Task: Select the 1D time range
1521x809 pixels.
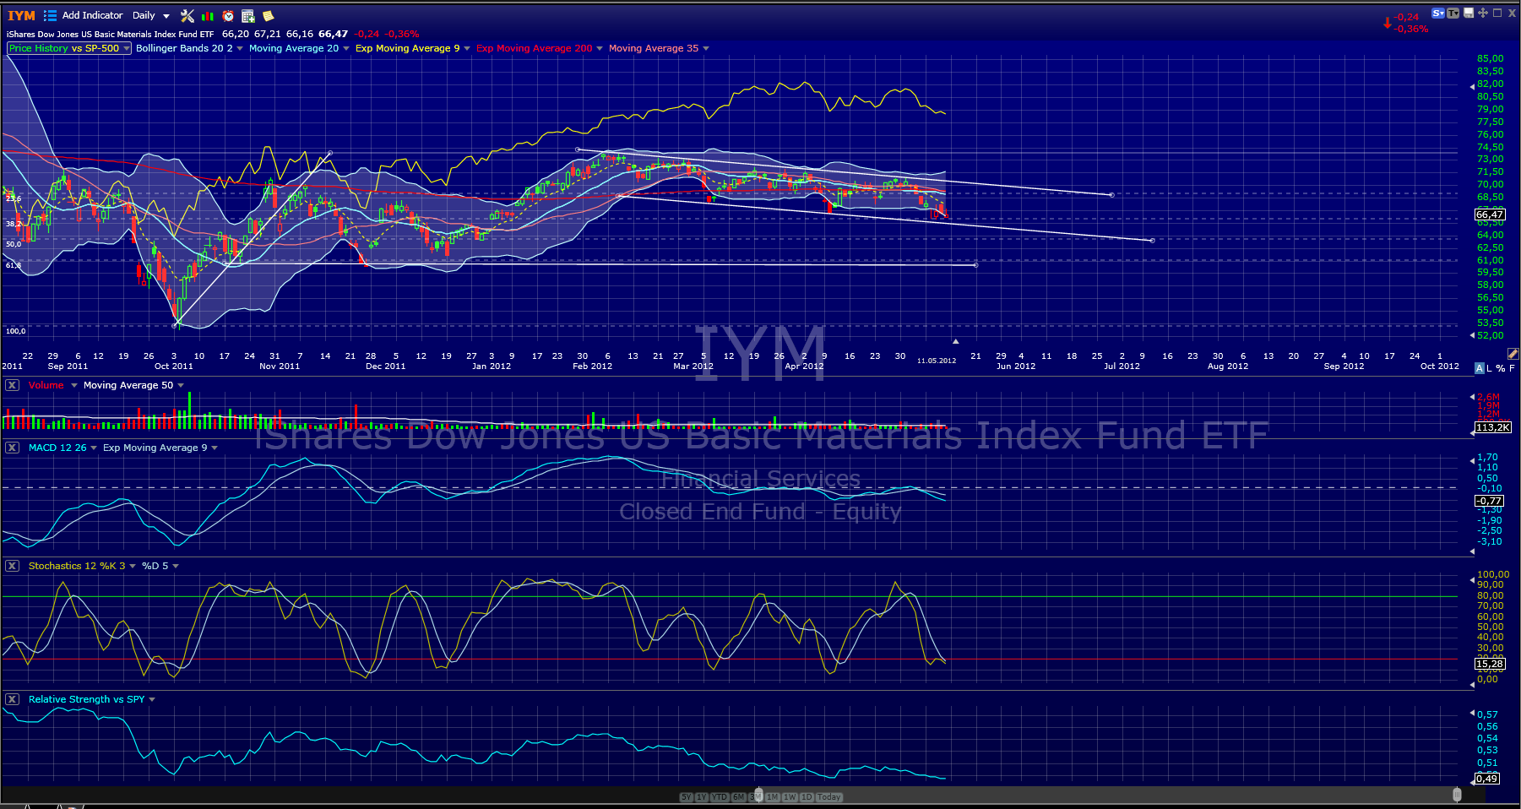Action: coord(807,797)
